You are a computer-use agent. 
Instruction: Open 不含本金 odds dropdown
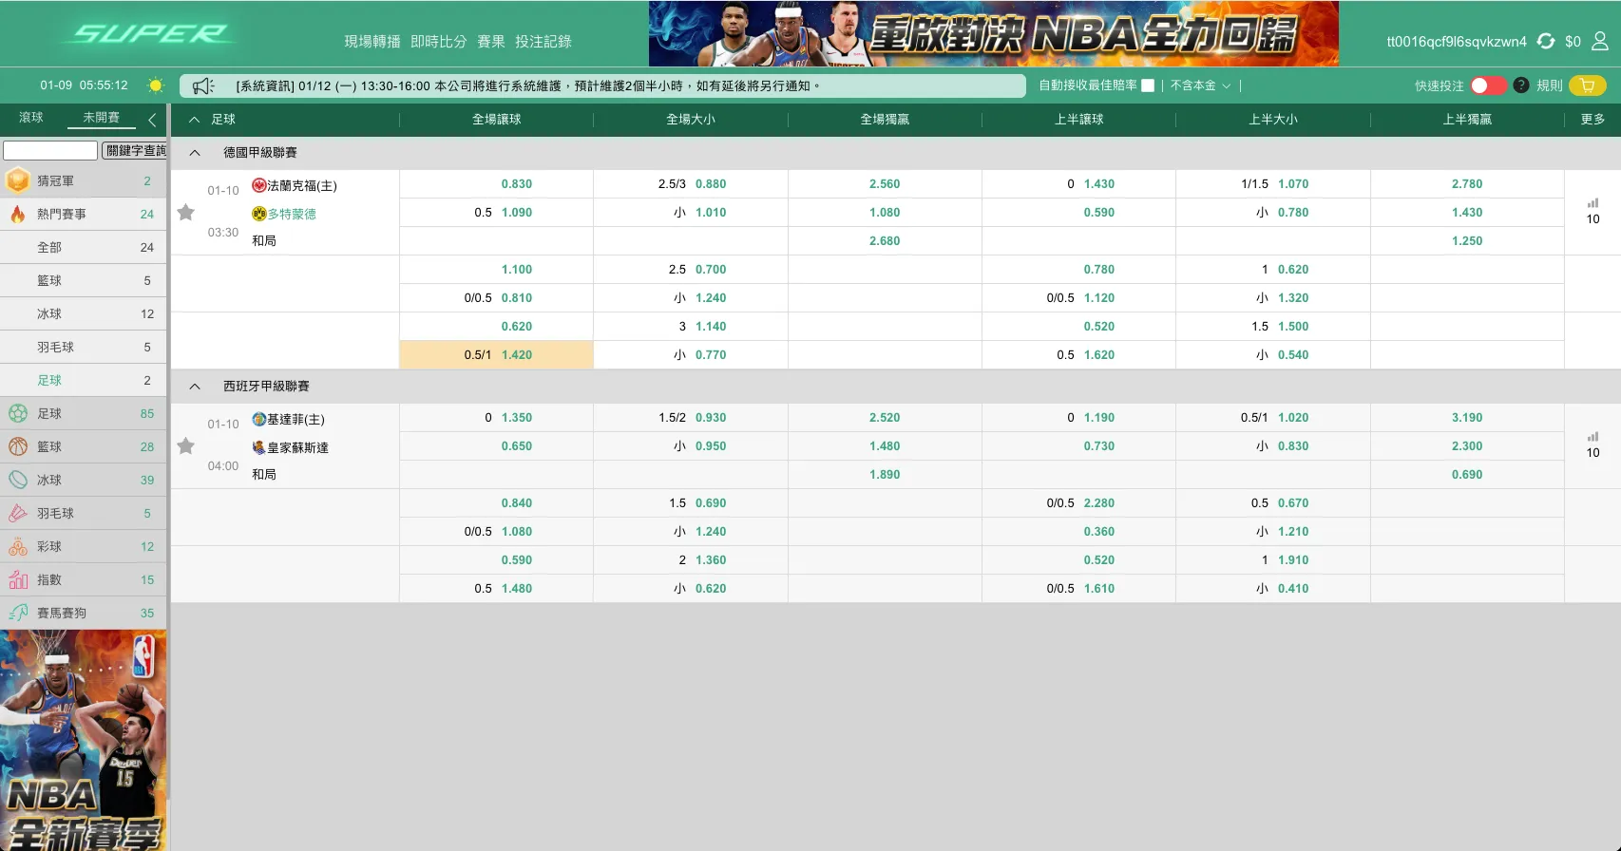pos(1200,85)
